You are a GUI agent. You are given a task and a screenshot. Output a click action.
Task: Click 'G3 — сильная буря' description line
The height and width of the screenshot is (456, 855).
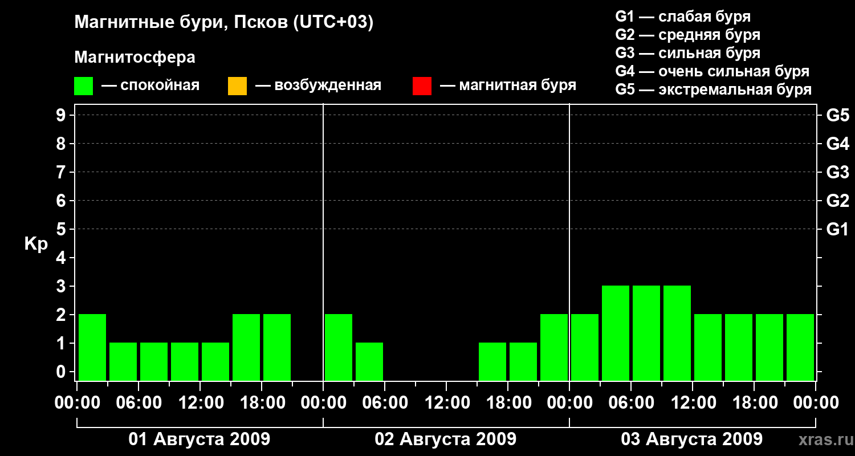pos(688,53)
